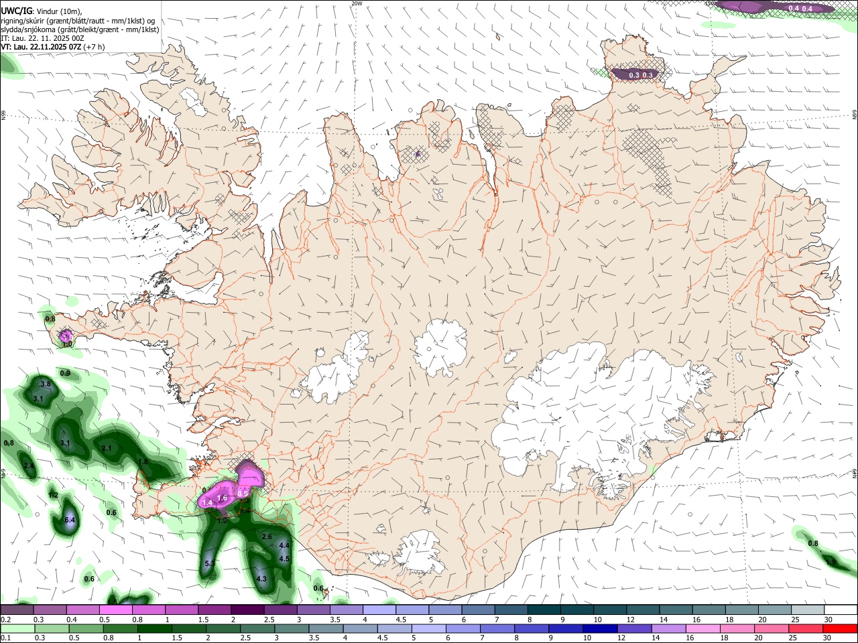Click the darkest green swatch after rain scale 1
The image size is (858, 643).
point(154,629)
